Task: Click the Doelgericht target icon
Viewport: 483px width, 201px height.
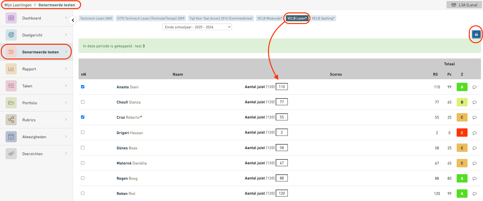Action: coord(11,35)
